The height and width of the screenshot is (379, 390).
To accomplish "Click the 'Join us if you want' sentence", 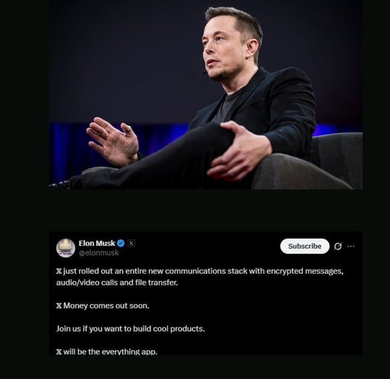I will pos(131,329).
